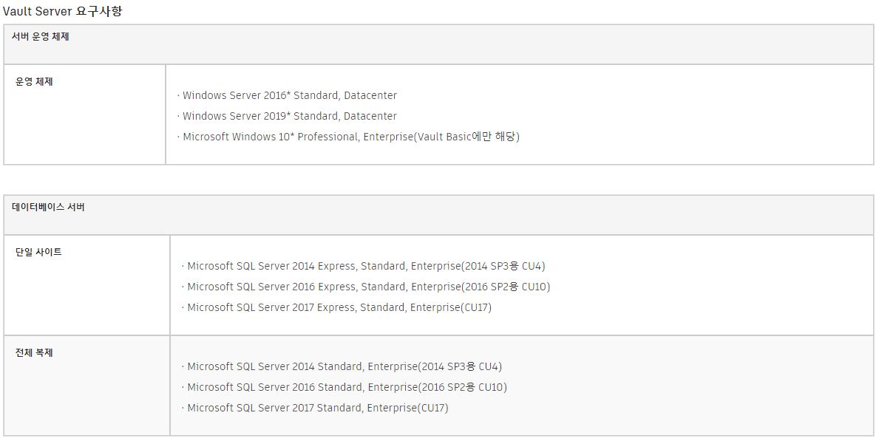This screenshot has height=441, width=879.
Task: Click SQL Server 2016 Standard, Enterprise replication line
Action: pyautogui.click(x=345, y=387)
